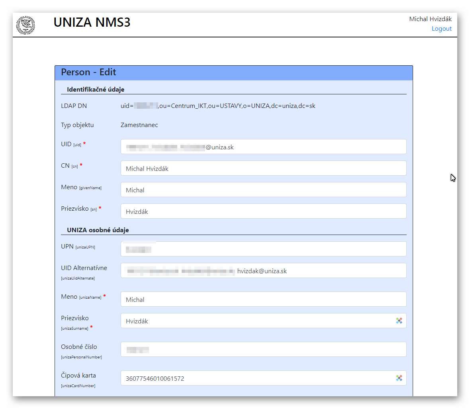The height and width of the screenshot is (409, 470).
Task: Click the UID Alternatívne input field
Action: pyautogui.click(x=263, y=270)
